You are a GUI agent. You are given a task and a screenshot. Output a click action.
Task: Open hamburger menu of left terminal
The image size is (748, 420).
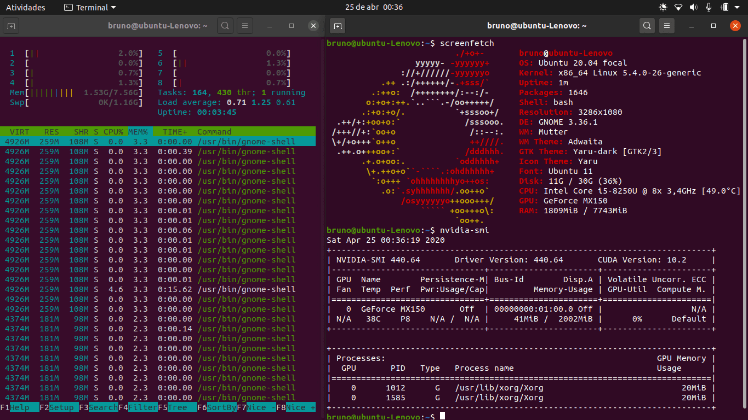[244, 26]
